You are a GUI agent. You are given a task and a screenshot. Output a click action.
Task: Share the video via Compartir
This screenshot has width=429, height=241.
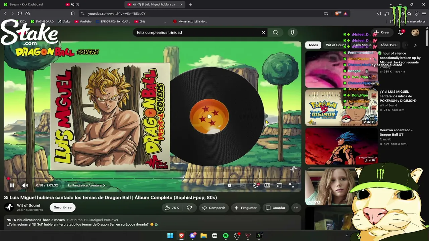(x=213, y=208)
